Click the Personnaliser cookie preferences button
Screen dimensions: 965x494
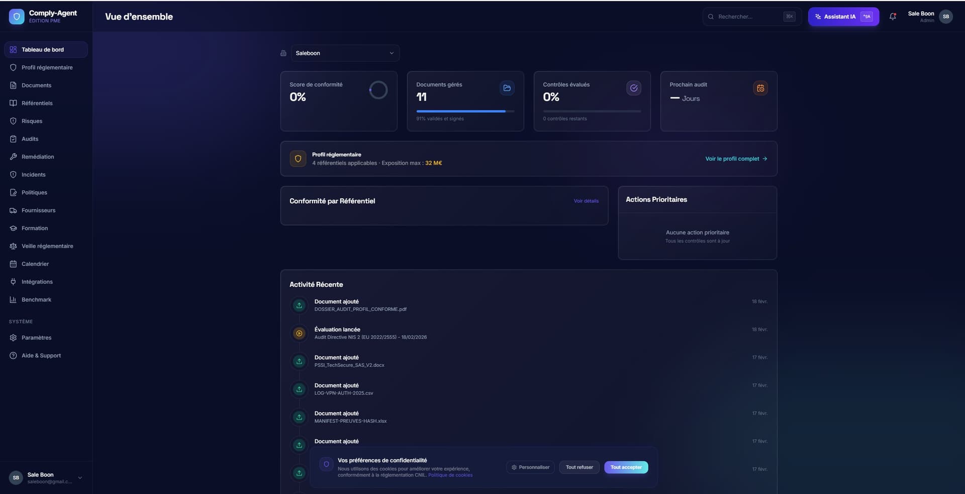pos(530,467)
